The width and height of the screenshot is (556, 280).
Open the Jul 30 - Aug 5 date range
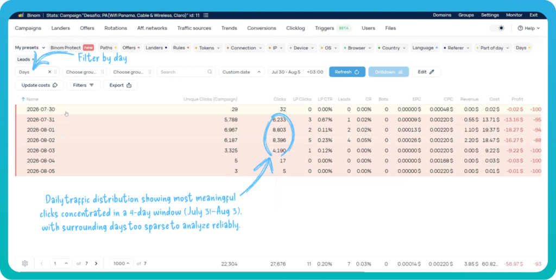click(286, 72)
